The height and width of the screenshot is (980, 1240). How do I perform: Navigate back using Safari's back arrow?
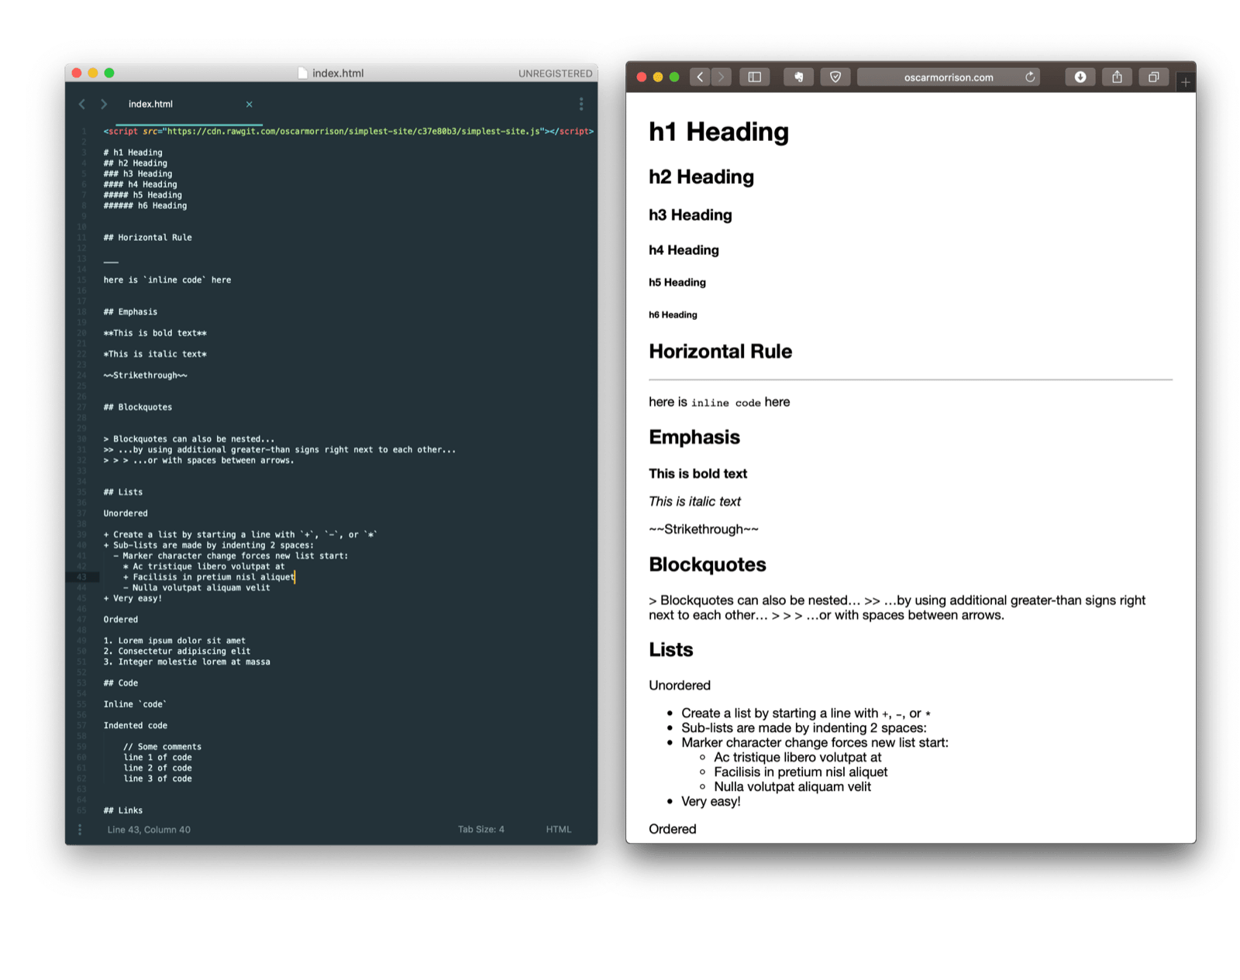point(700,77)
